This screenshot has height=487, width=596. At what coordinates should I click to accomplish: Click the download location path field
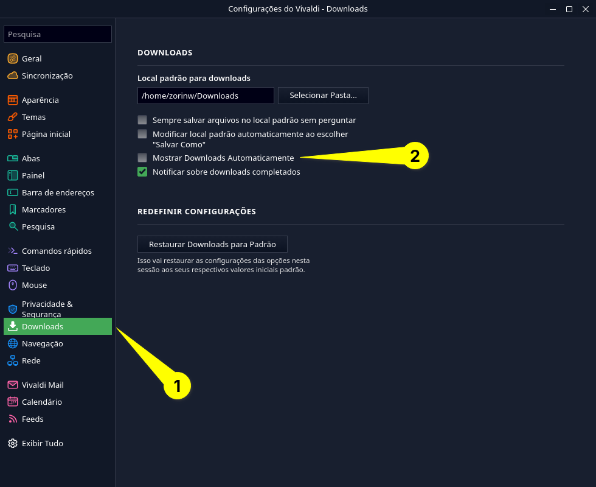[x=206, y=96]
